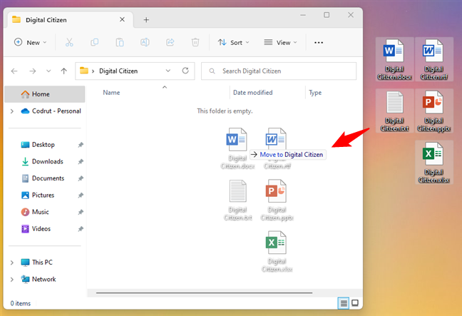Select Digital Citizen.docx on the desktop
The height and width of the screenshot is (316, 462).
click(394, 59)
